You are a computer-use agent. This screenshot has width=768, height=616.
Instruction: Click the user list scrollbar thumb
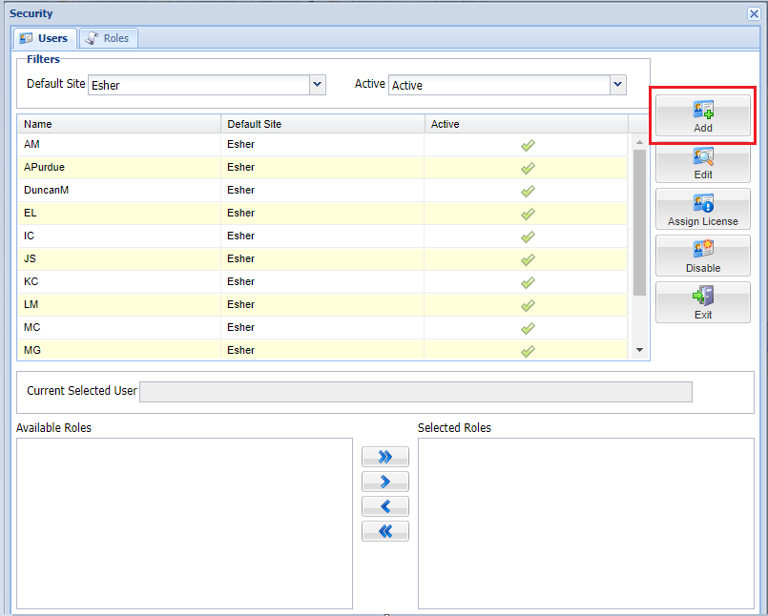coord(639,223)
